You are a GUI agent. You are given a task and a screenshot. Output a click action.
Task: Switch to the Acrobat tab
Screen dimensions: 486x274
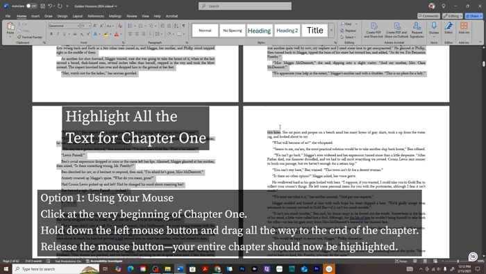(x=171, y=16)
